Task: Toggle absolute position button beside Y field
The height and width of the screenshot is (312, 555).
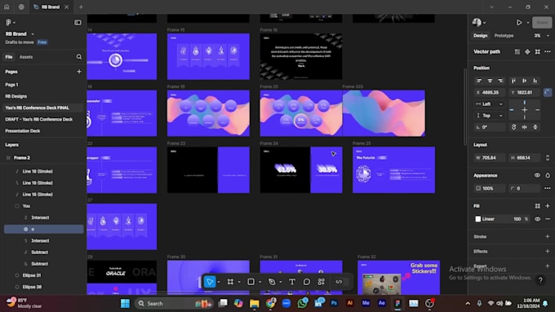Action: coord(548,93)
